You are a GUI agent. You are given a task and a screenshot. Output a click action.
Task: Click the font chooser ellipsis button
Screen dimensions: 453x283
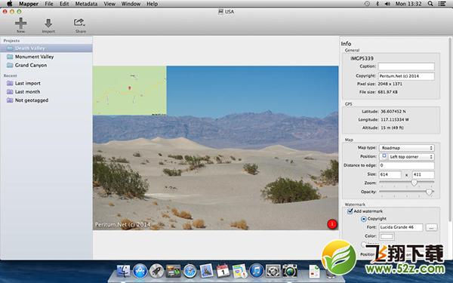[431, 228]
